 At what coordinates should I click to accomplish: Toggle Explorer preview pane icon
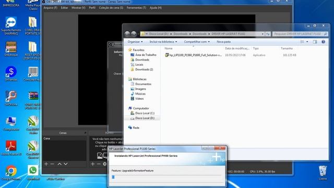[x=315, y=42]
